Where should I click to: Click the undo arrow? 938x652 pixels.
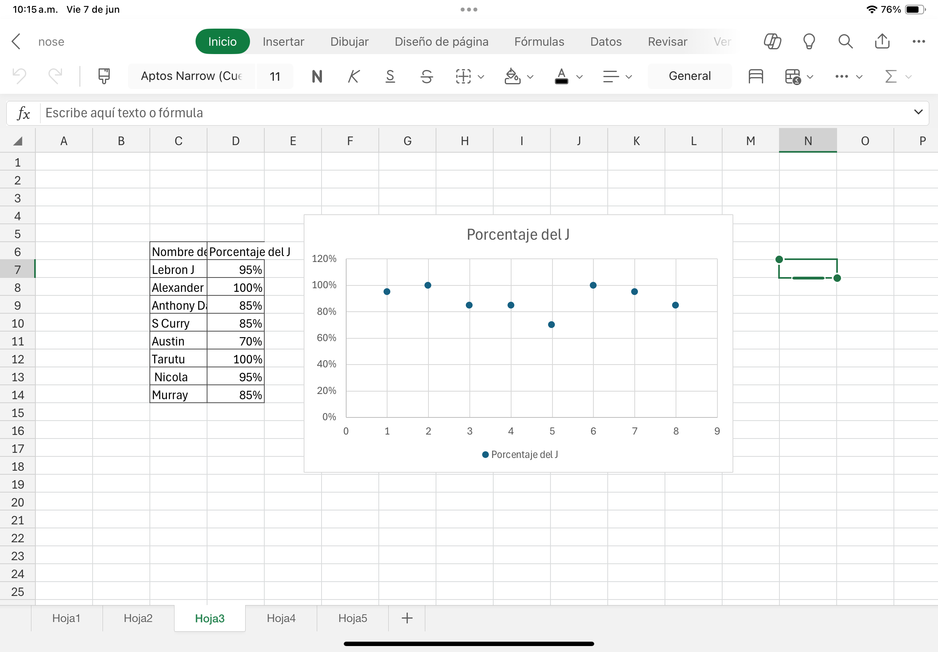click(x=19, y=76)
